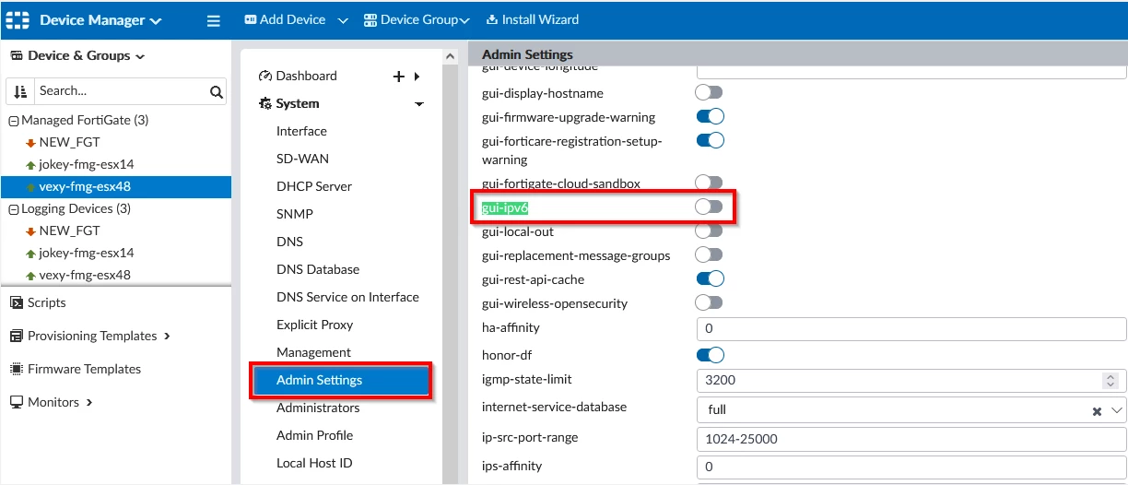Open the Scripts section
This screenshot has height=485, width=1128.
click(x=46, y=302)
